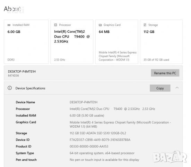Click the Graphics Card icon
This screenshot has height=167, width=191.
100,25
